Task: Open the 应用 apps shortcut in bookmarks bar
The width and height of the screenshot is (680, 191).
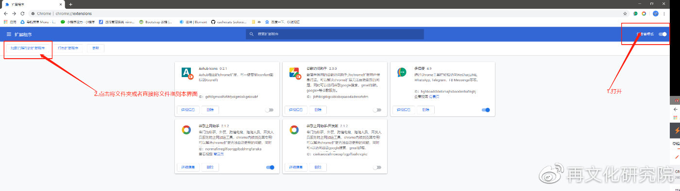Action: (9, 22)
